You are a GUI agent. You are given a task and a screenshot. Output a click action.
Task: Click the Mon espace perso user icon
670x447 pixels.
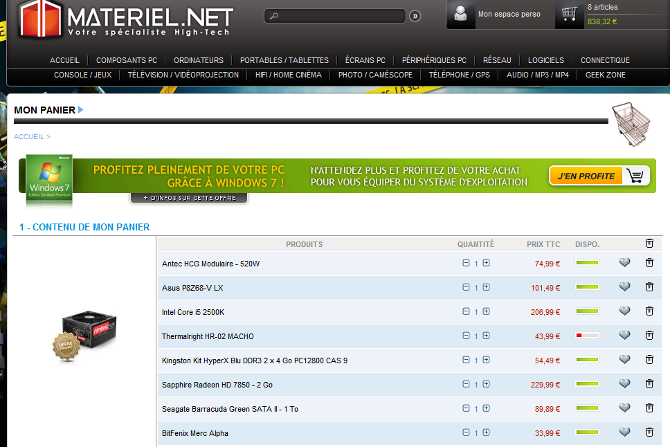(460, 15)
